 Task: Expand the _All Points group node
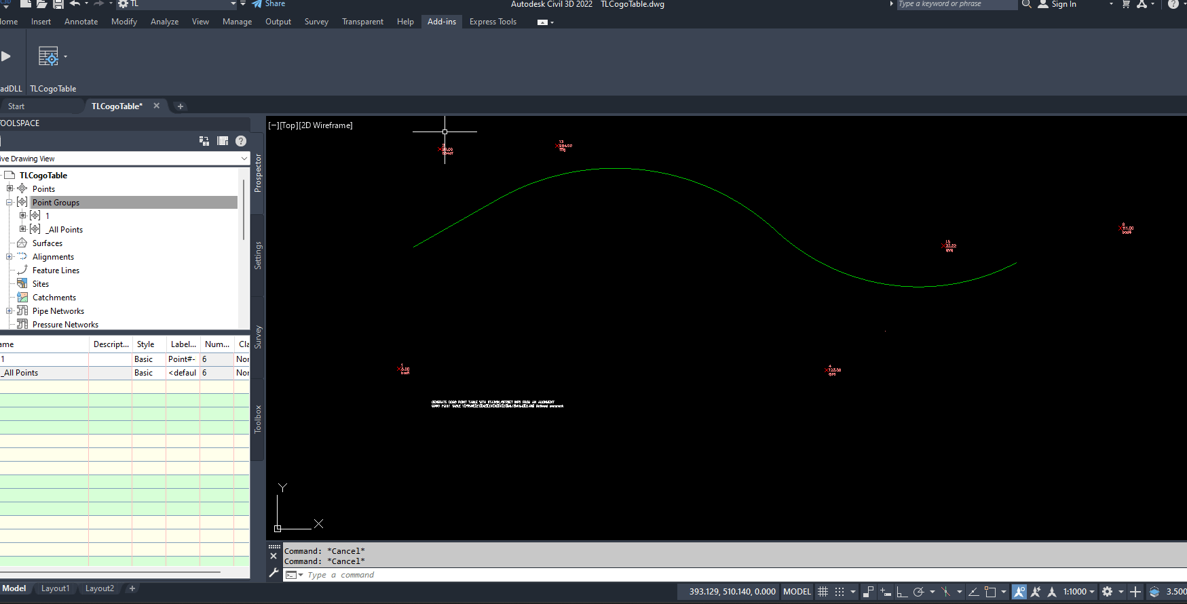[x=22, y=229]
